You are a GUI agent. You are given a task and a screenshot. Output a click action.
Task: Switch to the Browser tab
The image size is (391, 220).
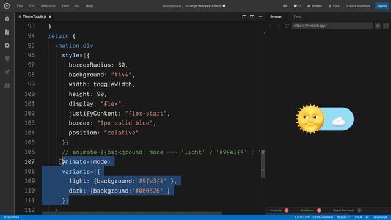[x=276, y=16]
